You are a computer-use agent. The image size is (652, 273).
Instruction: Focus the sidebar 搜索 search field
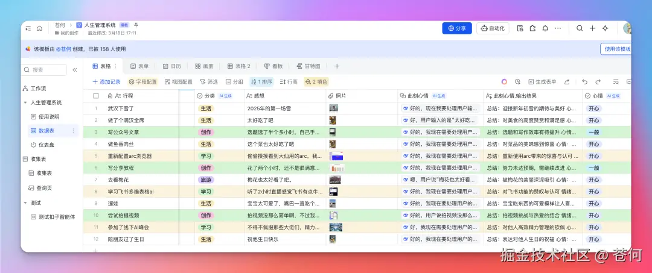[x=44, y=70]
